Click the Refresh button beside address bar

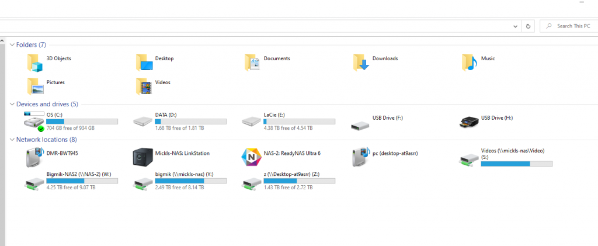point(529,26)
